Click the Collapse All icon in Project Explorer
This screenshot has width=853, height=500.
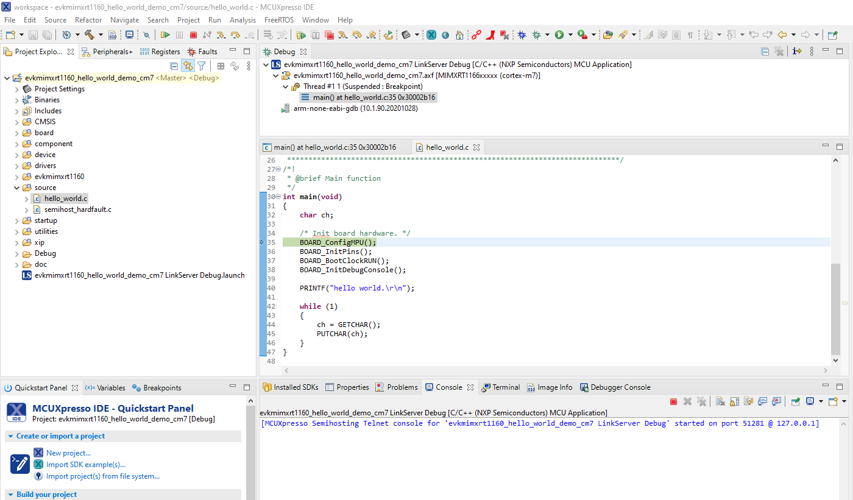(x=174, y=66)
